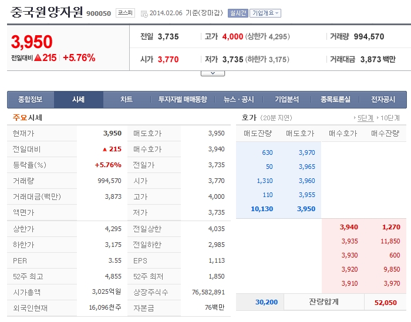Viewport: 411px width, 322px height.
Task: Click the 코스피 market badge
Action: click(125, 13)
